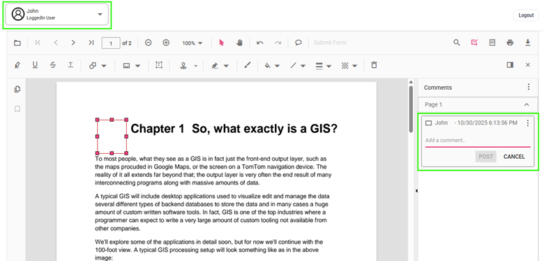Open the form designer icon
Screen dimensions: 544x261
click(x=492, y=42)
